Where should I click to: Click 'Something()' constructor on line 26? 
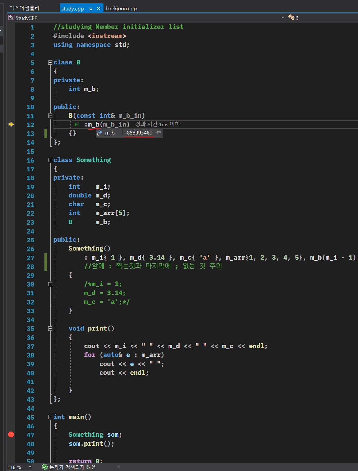coord(89,249)
